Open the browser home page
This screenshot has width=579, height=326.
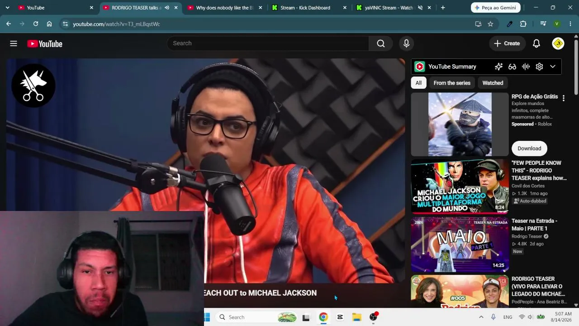tap(49, 24)
